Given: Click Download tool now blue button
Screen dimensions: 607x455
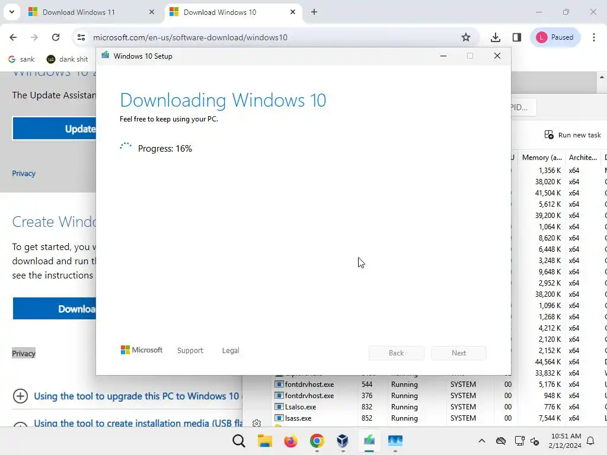Looking at the screenshot, I should coord(54,309).
